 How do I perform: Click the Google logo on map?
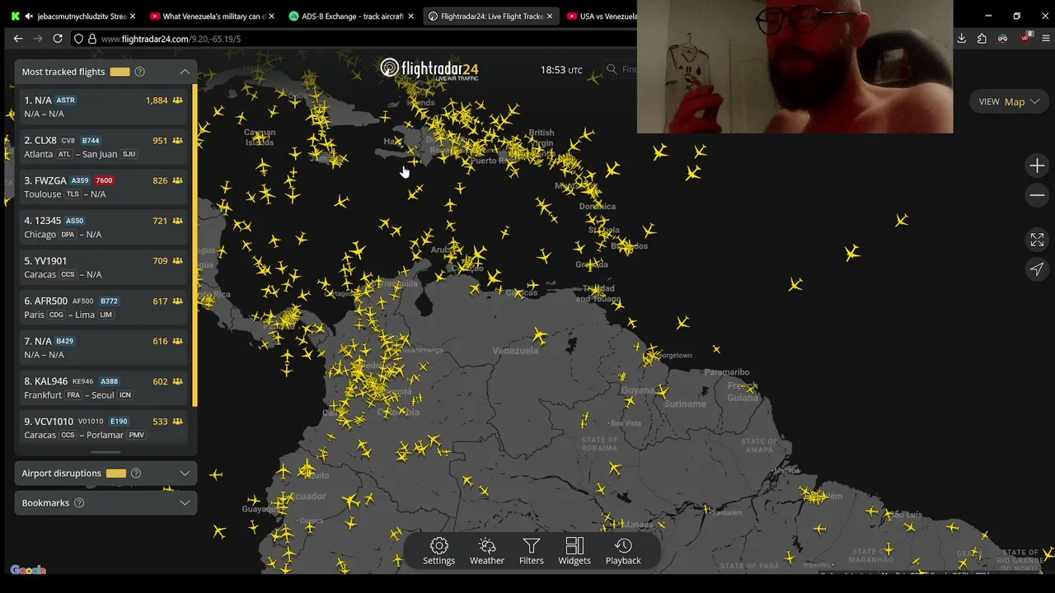click(x=28, y=570)
